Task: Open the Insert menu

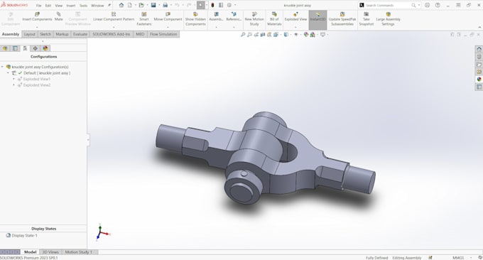Action: (71, 6)
